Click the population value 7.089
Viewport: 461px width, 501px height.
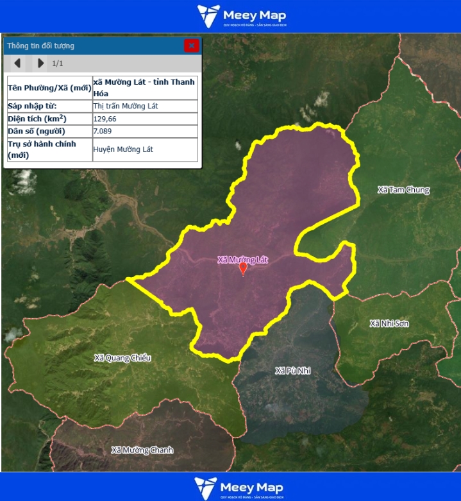[103, 132]
